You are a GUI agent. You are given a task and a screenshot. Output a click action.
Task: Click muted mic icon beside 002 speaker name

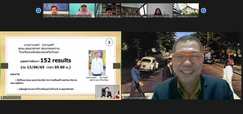[x=123, y=98]
